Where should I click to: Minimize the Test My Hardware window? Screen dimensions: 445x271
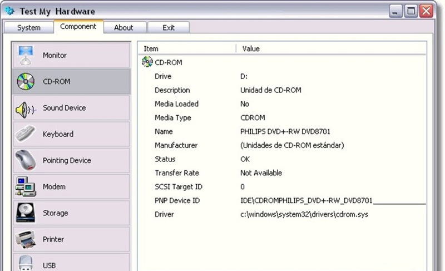[x=395, y=11]
